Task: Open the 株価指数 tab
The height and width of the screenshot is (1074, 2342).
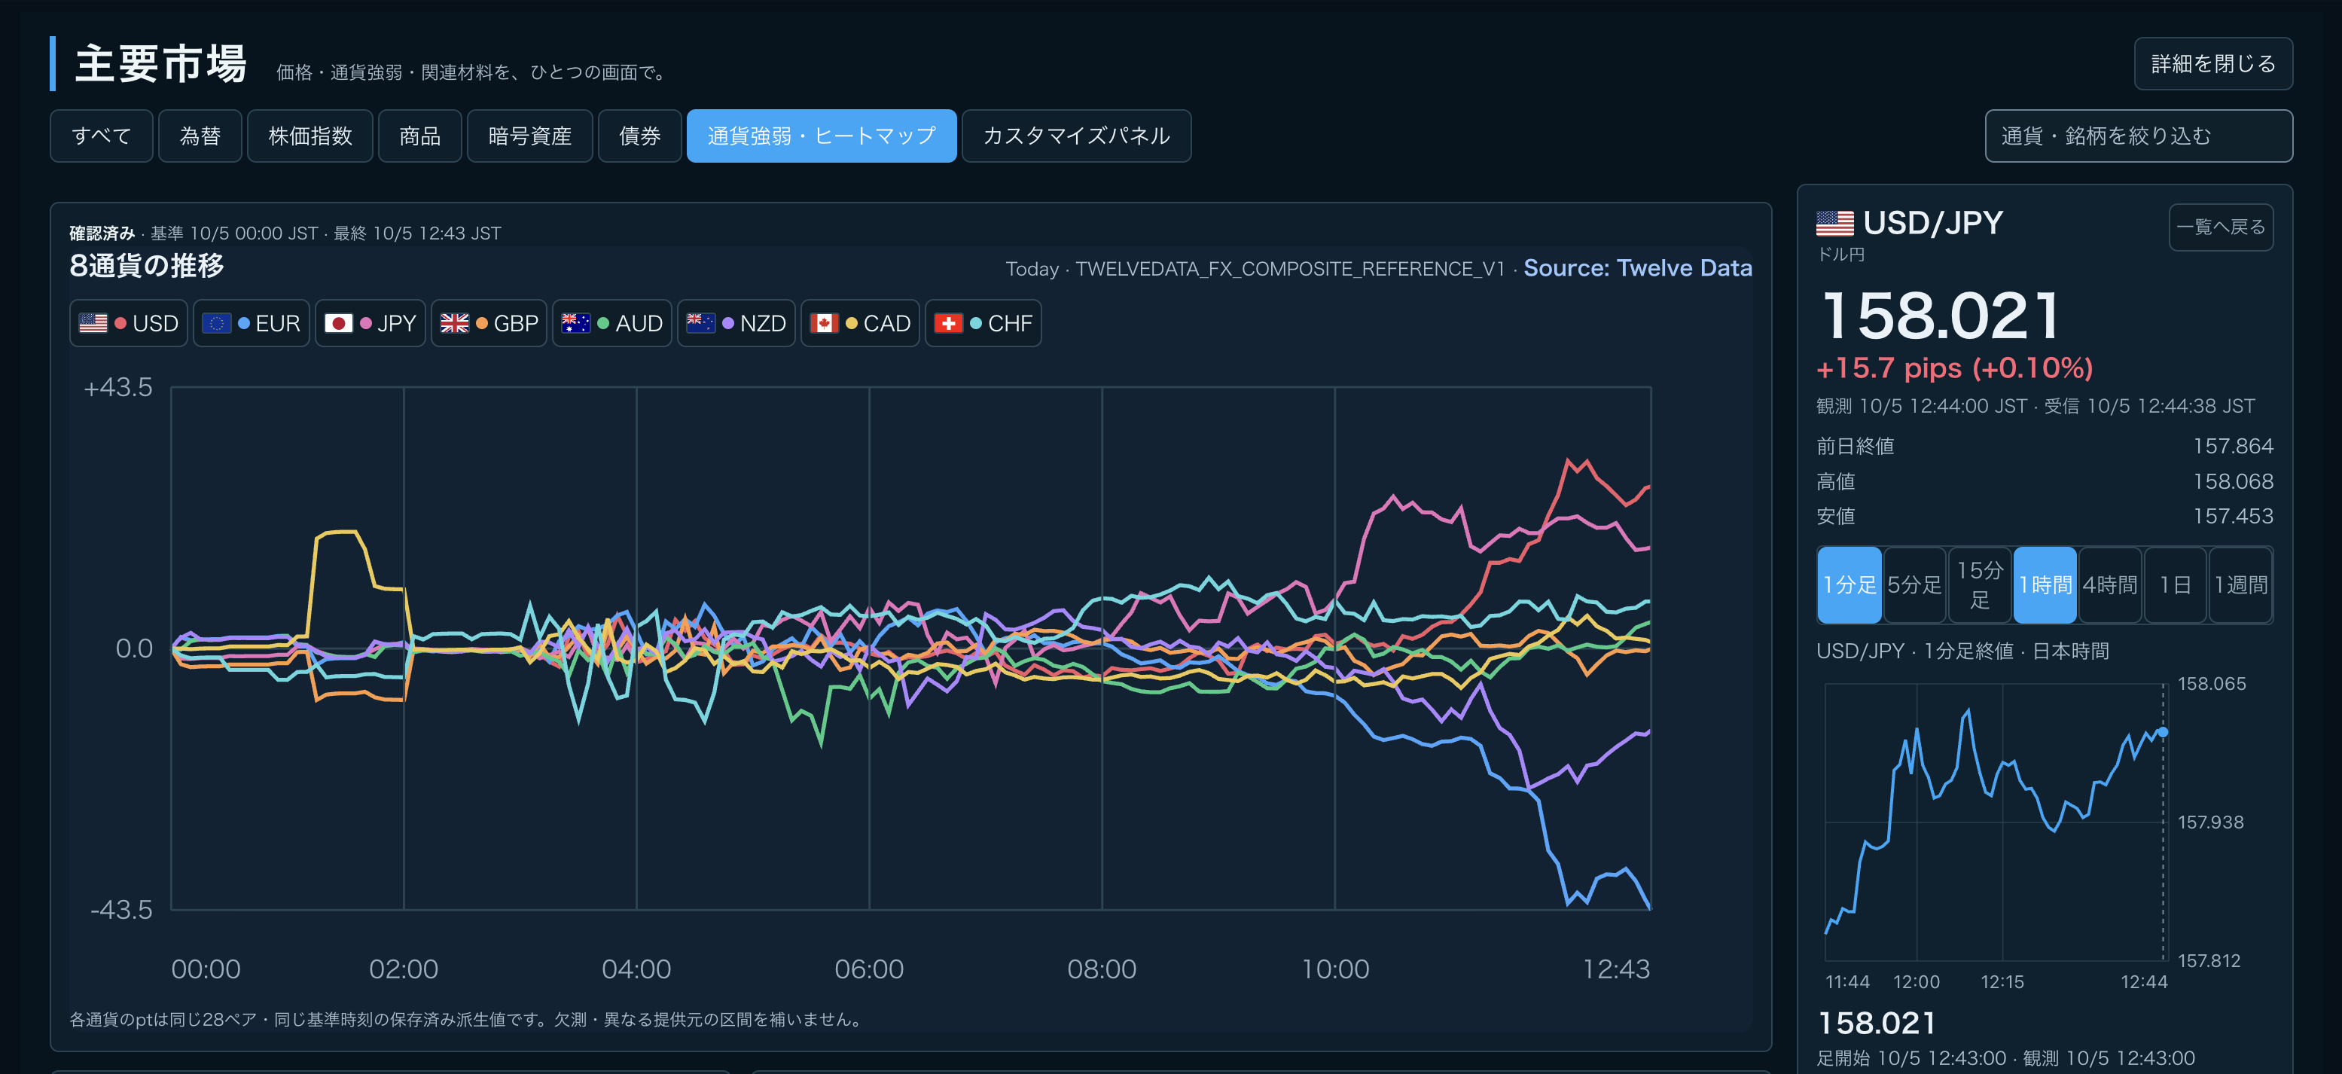Action: [x=310, y=136]
